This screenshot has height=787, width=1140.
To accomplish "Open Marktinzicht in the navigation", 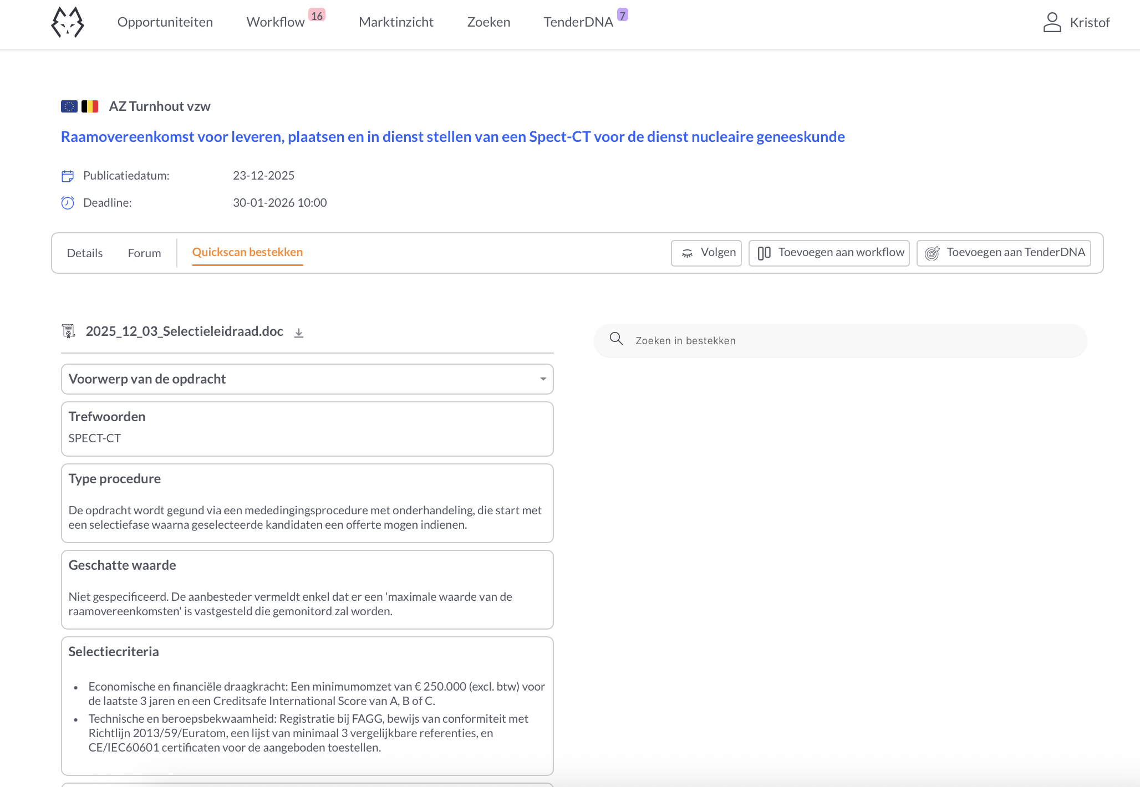I will 396,22.
